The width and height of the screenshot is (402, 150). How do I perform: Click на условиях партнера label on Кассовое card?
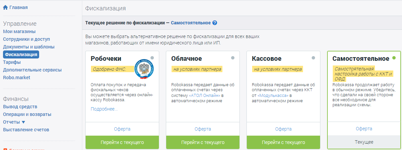click(x=277, y=69)
